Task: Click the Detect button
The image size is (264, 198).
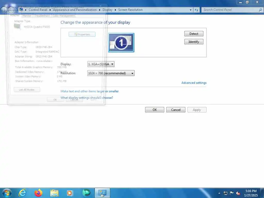Action: (x=194, y=34)
